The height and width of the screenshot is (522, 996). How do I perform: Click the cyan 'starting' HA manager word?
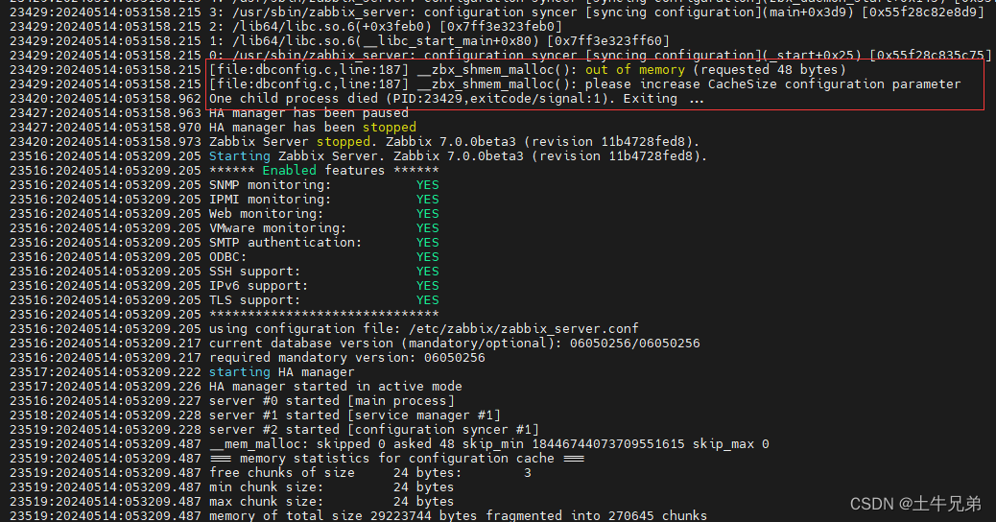click(240, 372)
